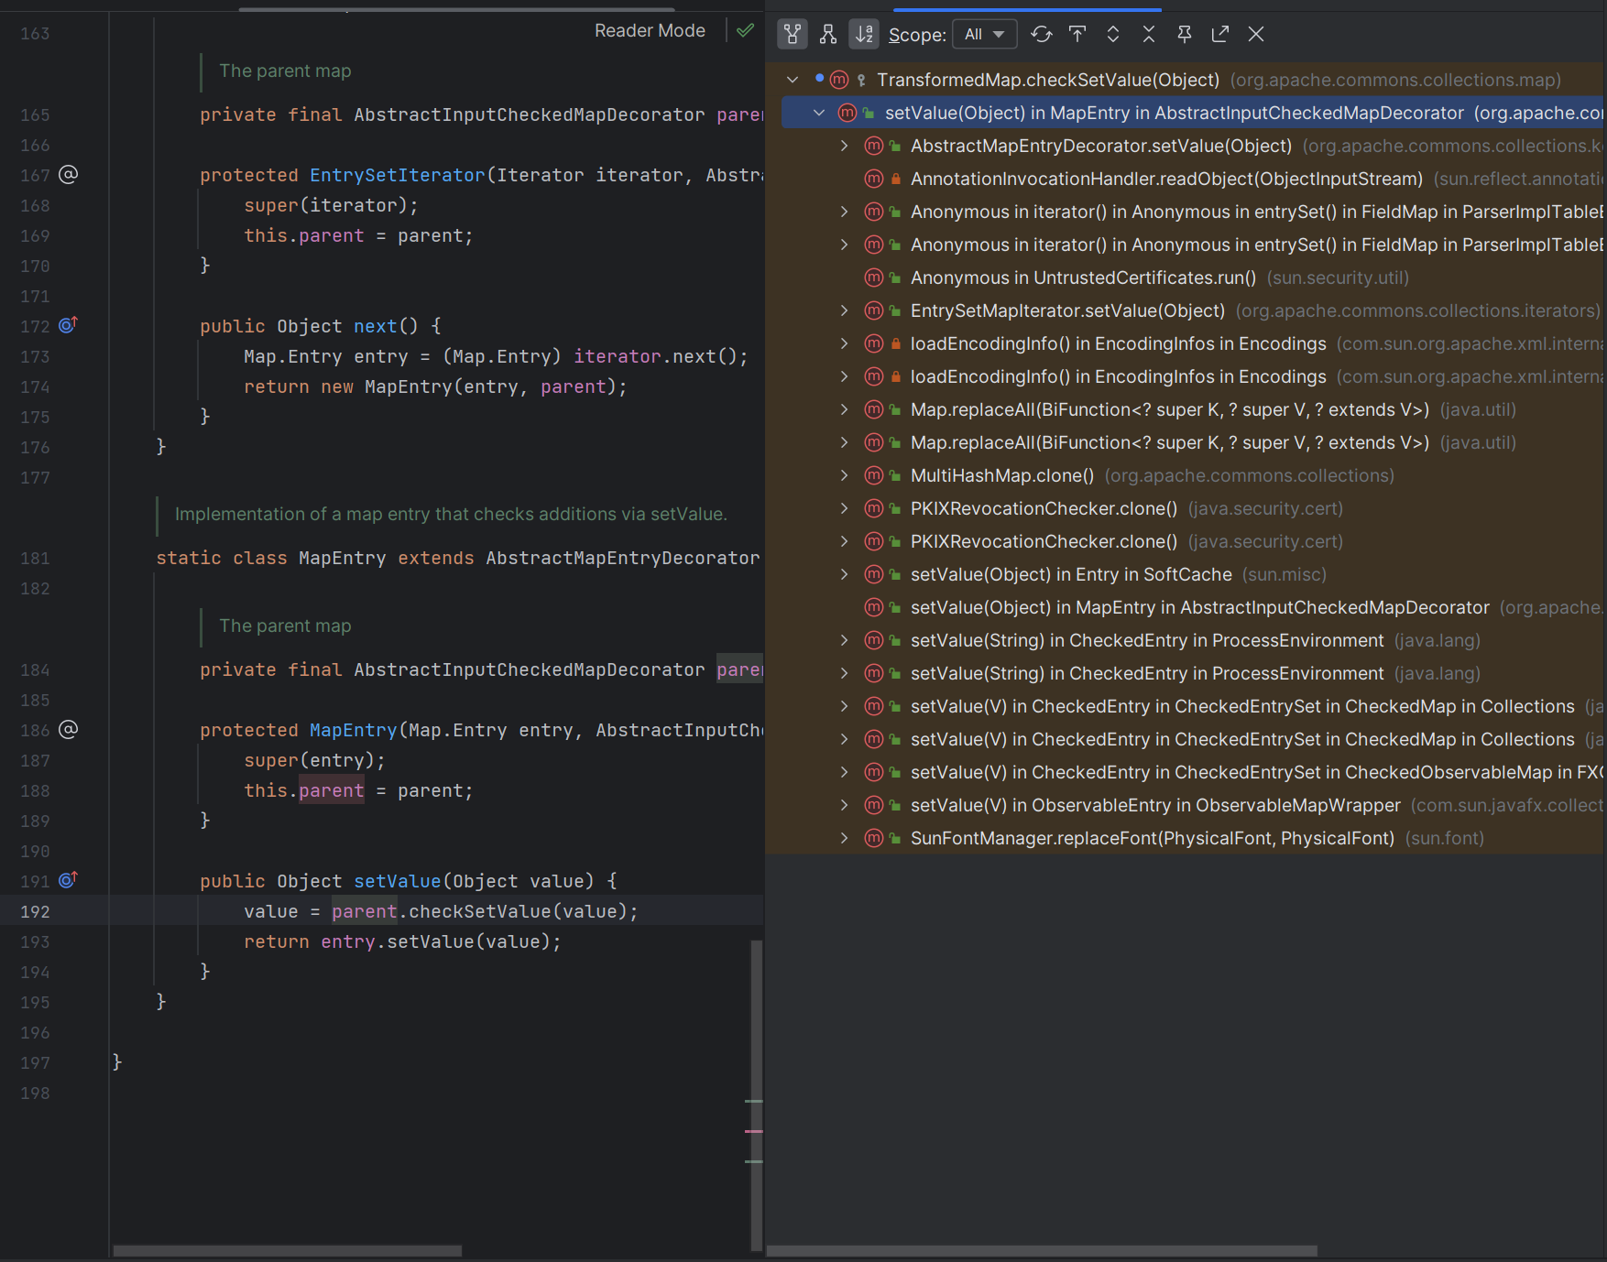The height and width of the screenshot is (1262, 1607).
Task: Select MultiHashMap.clone() in the hierarchy
Action: click(x=1186, y=475)
